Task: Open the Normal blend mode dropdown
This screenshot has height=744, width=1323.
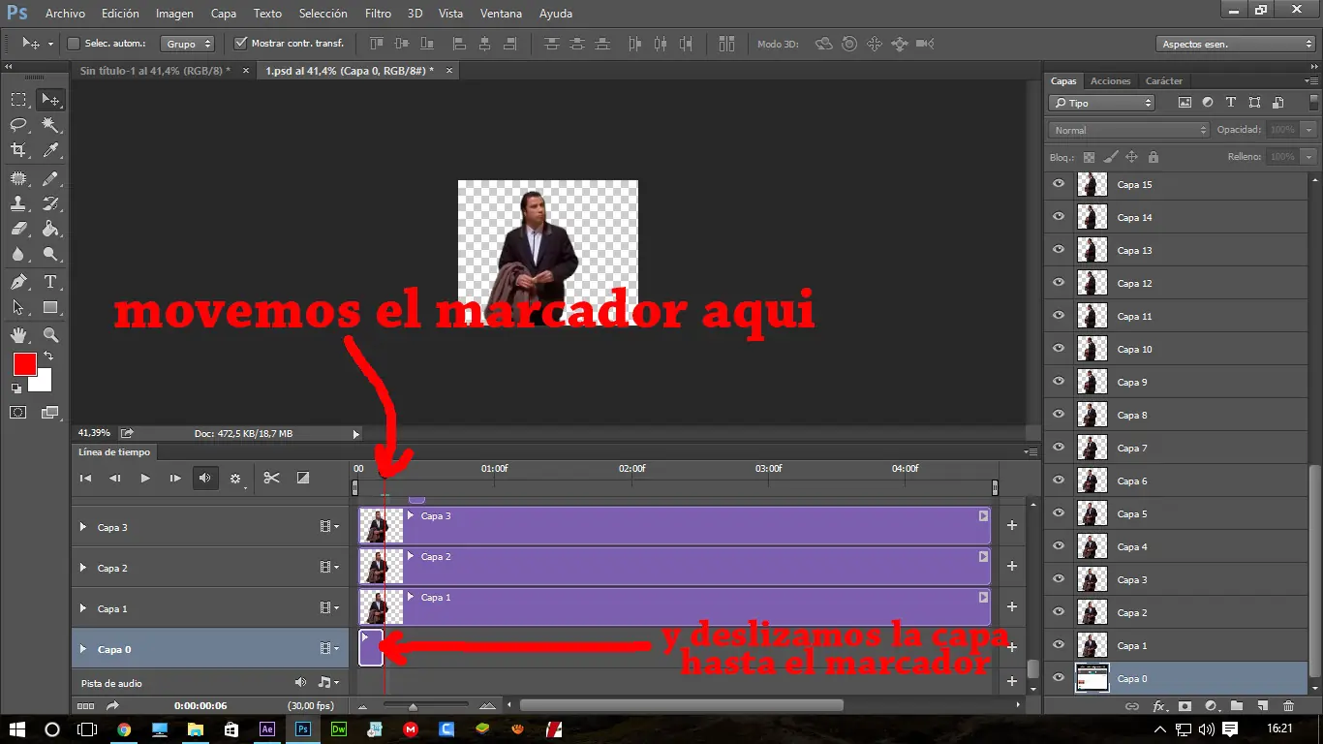Action: 1129,130
